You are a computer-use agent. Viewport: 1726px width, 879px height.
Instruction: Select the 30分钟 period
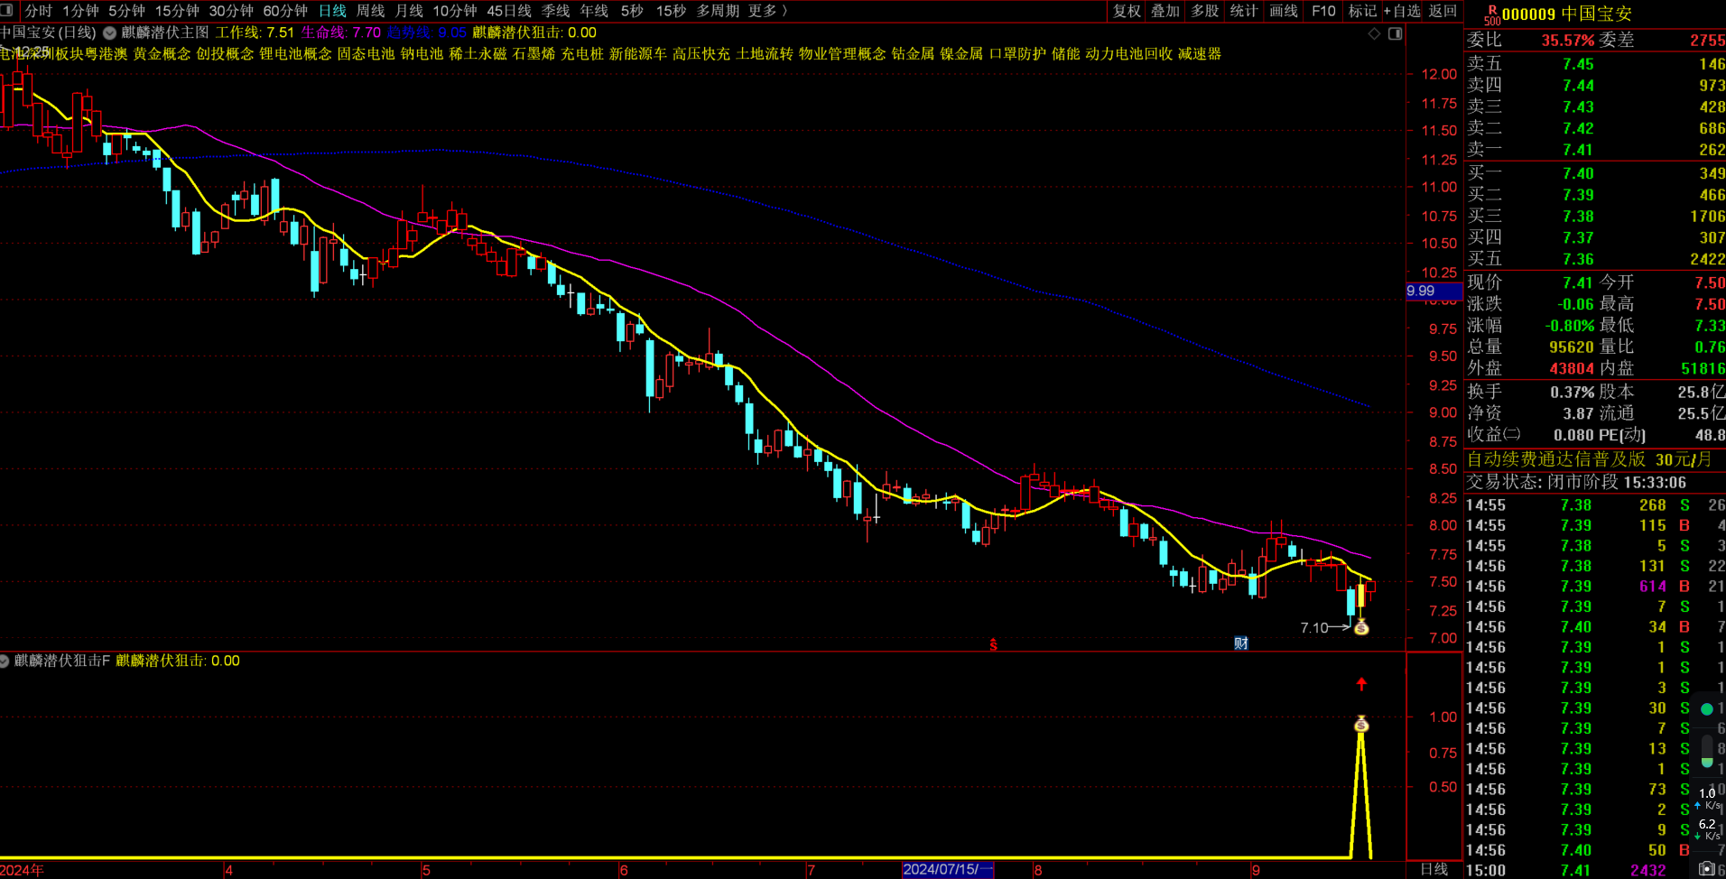click(231, 11)
